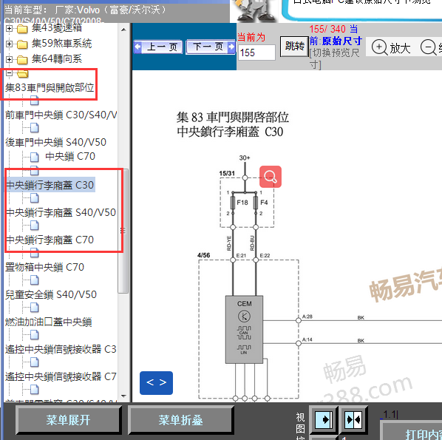The height and width of the screenshot is (440, 442).
Task: Click page icon beside 中央鎖 C70
Action: pos(35,157)
